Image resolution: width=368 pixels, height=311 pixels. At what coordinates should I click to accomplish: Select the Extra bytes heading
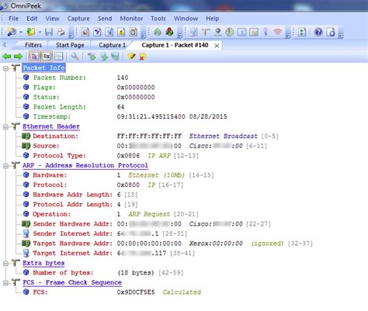pyautogui.click(x=43, y=263)
